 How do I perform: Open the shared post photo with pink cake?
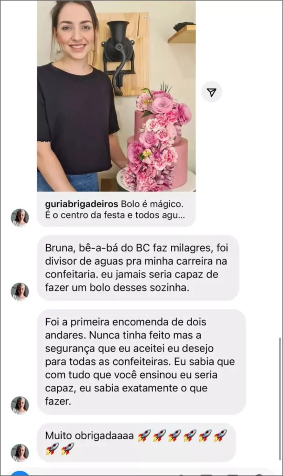116,96
